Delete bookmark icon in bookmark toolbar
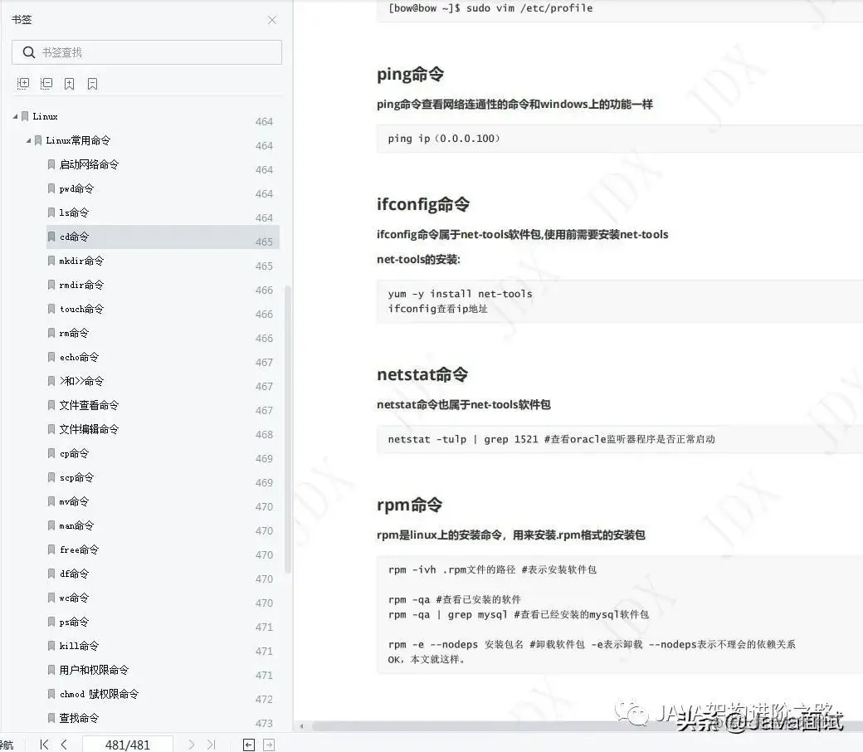Viewport: 863px width, 752px height. (92, 84)
